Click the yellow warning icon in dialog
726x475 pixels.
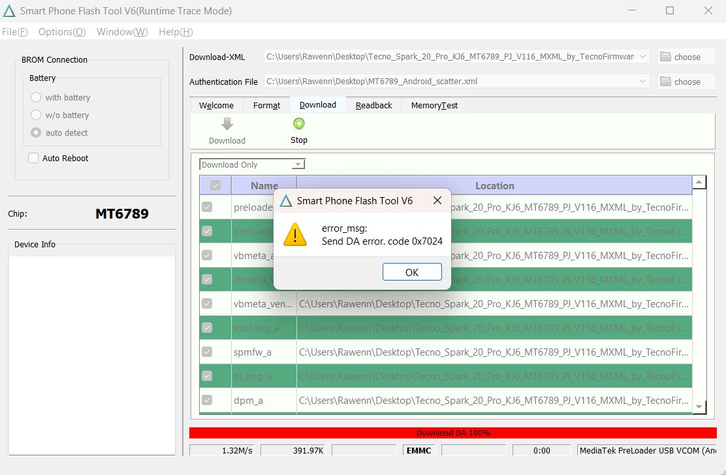click(295, 234)
